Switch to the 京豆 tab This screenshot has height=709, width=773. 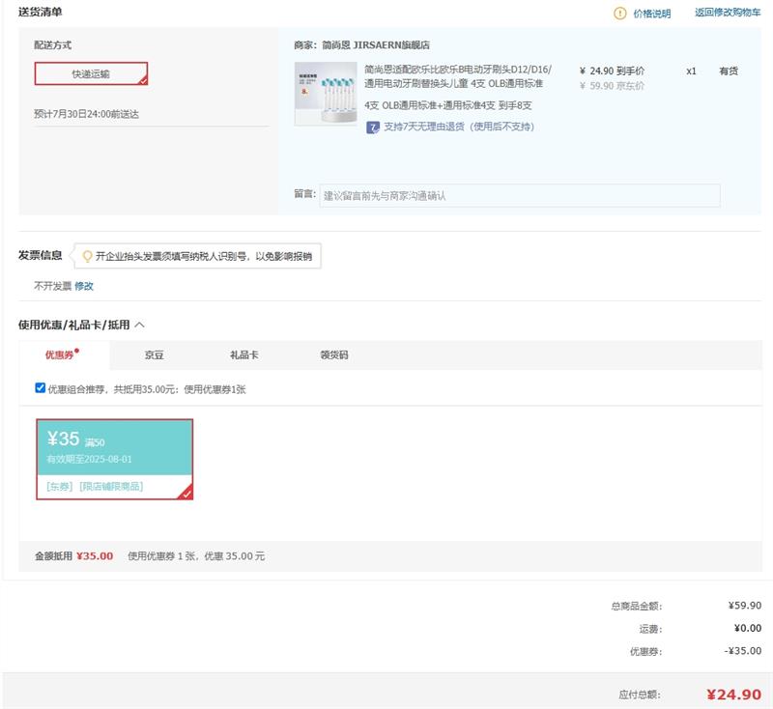155,355
